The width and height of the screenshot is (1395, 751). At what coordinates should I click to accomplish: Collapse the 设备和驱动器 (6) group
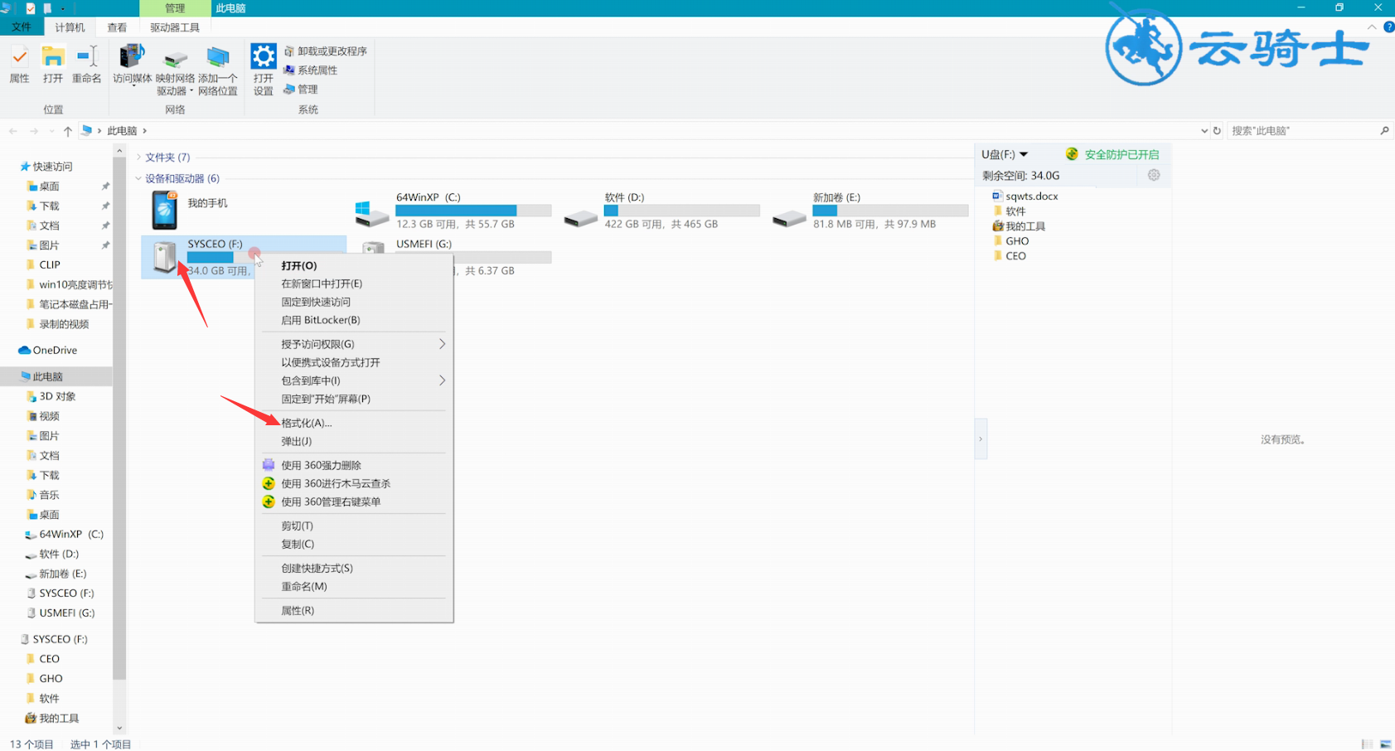click(x=138, y=178)
